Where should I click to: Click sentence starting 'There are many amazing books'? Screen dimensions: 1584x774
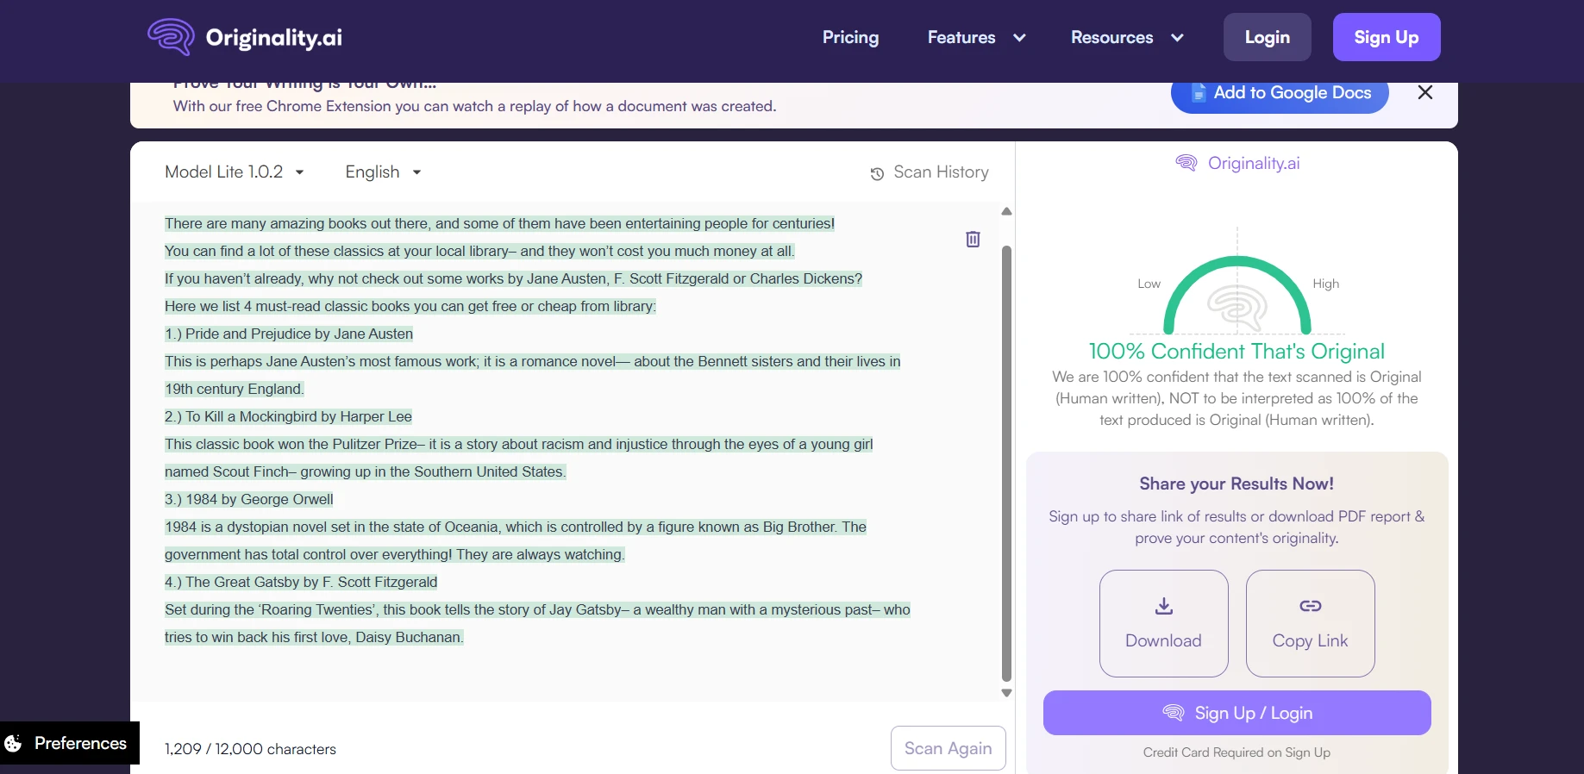pos(499,223)
